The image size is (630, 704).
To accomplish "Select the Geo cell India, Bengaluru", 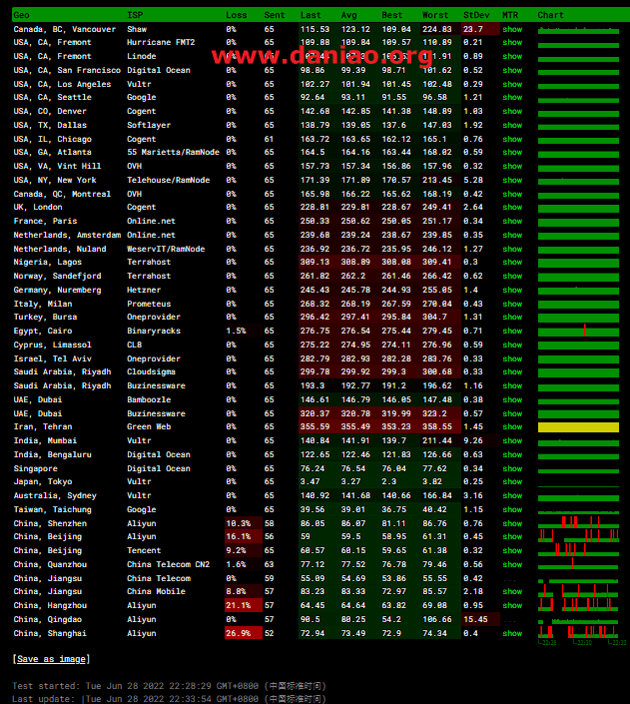I will pos(53,454).
